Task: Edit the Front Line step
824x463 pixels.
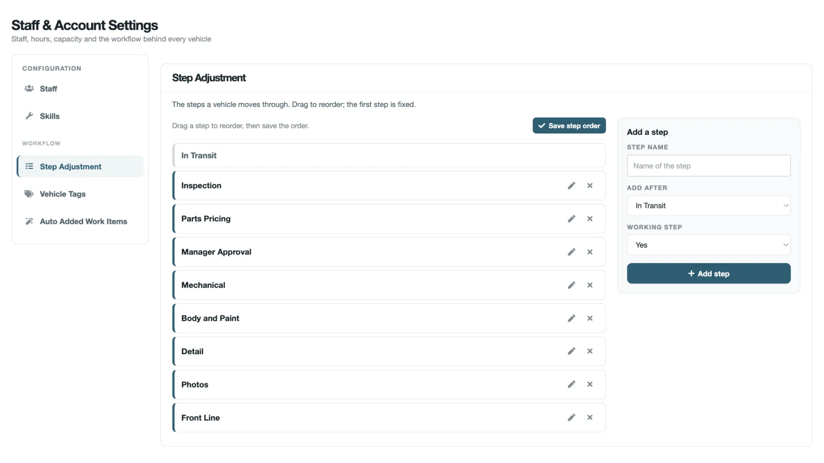Action: (x=571, y=417)
